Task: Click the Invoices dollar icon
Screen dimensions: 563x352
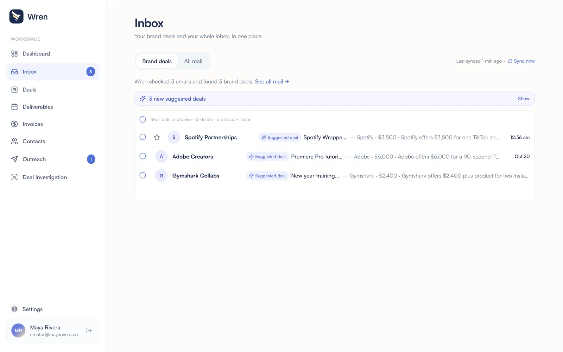Action: click(x=14, y=124)
